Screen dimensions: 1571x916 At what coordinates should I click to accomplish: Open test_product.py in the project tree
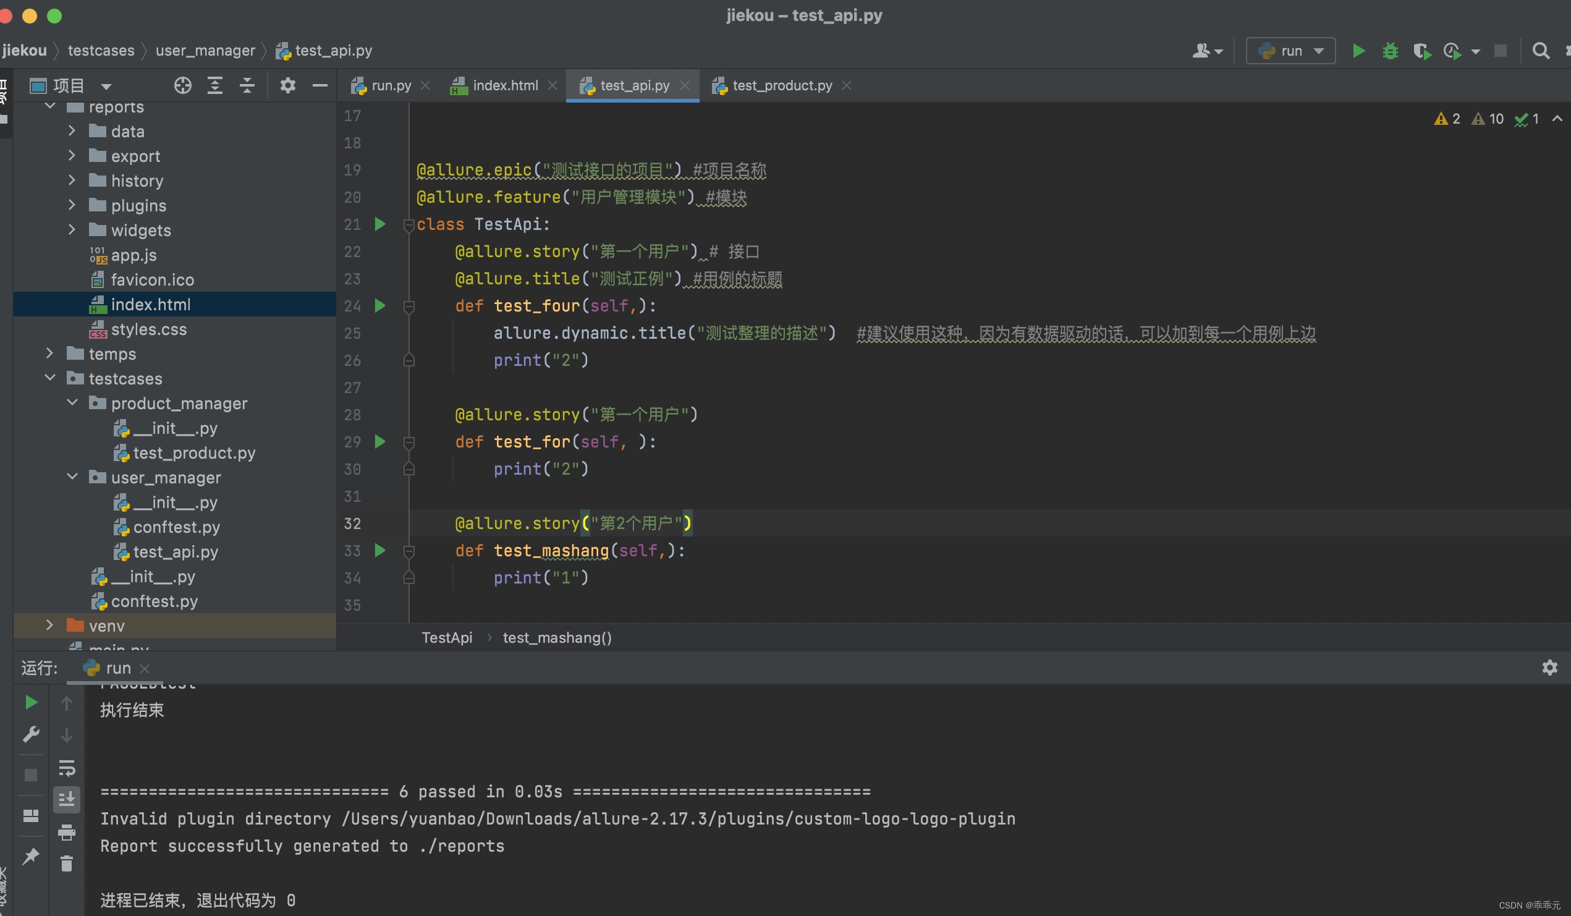(184, 452)
